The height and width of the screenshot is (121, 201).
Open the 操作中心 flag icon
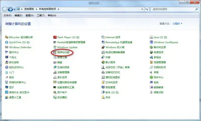(7, 52)
